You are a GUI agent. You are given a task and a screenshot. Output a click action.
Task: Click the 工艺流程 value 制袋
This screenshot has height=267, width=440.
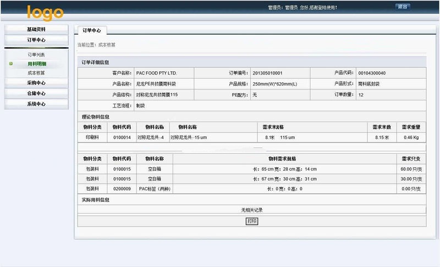tap(140, 106)
